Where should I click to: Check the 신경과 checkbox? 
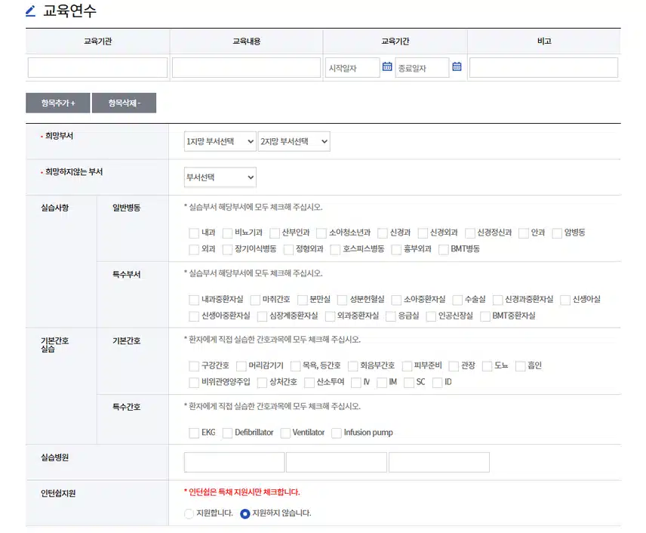pyautogui.click(x=383, y=233)
